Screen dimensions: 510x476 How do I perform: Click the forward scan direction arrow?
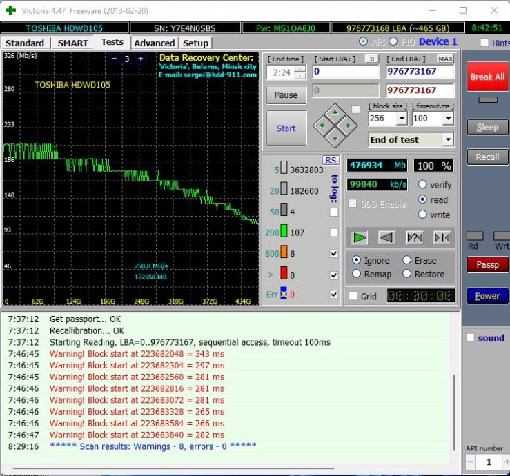[x=360, y=237]
